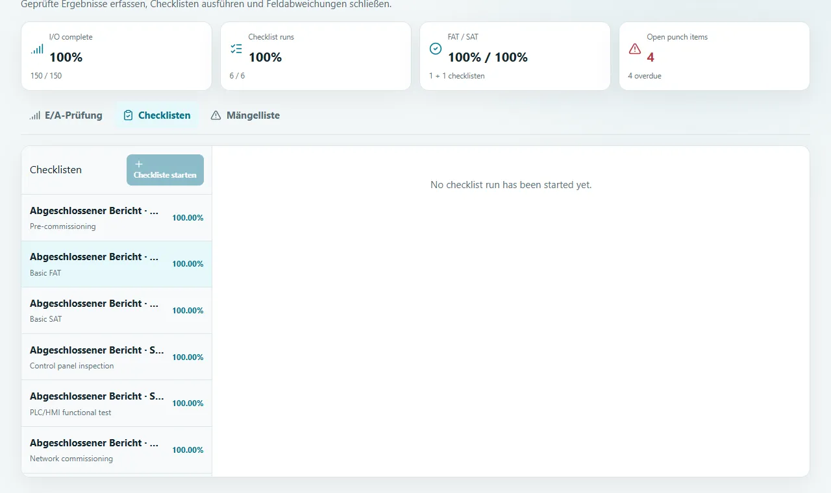Select the Basic FAT checklist report
Screen dimensions: 831x493
[x=117, y=264]
